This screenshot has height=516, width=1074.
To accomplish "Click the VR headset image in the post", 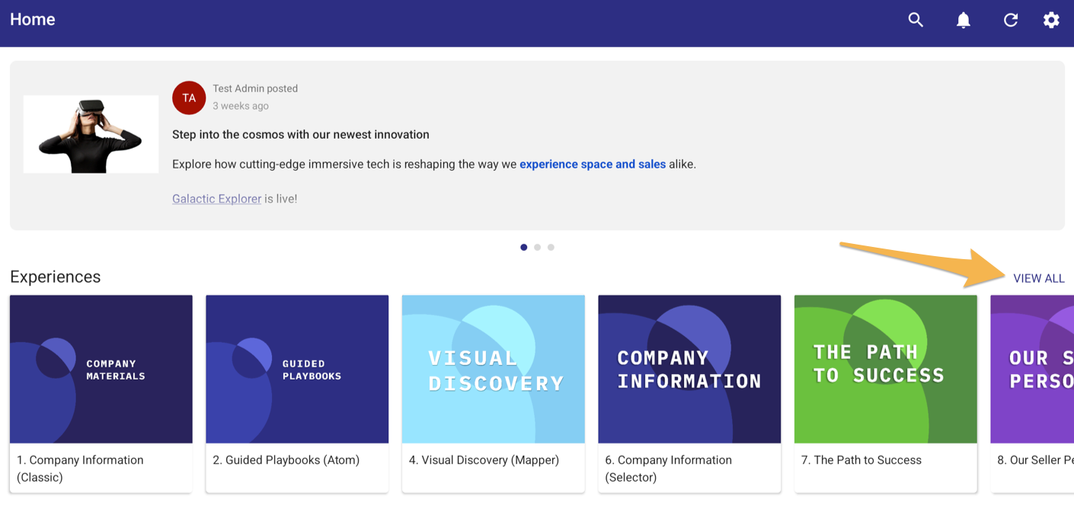I will pos(90,134).
